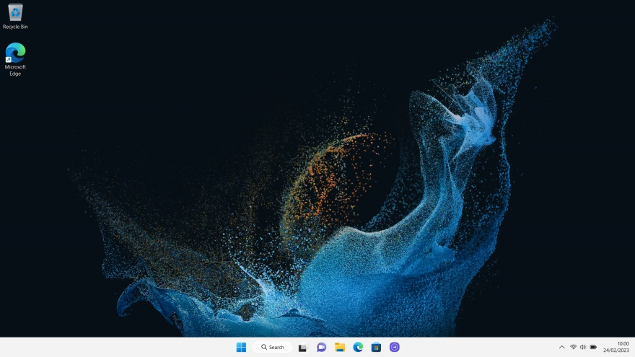This screenshot has height=357, width=635.
Task: Click the Show desktop sliver at taskbar edge
Action: coord(633,347)
